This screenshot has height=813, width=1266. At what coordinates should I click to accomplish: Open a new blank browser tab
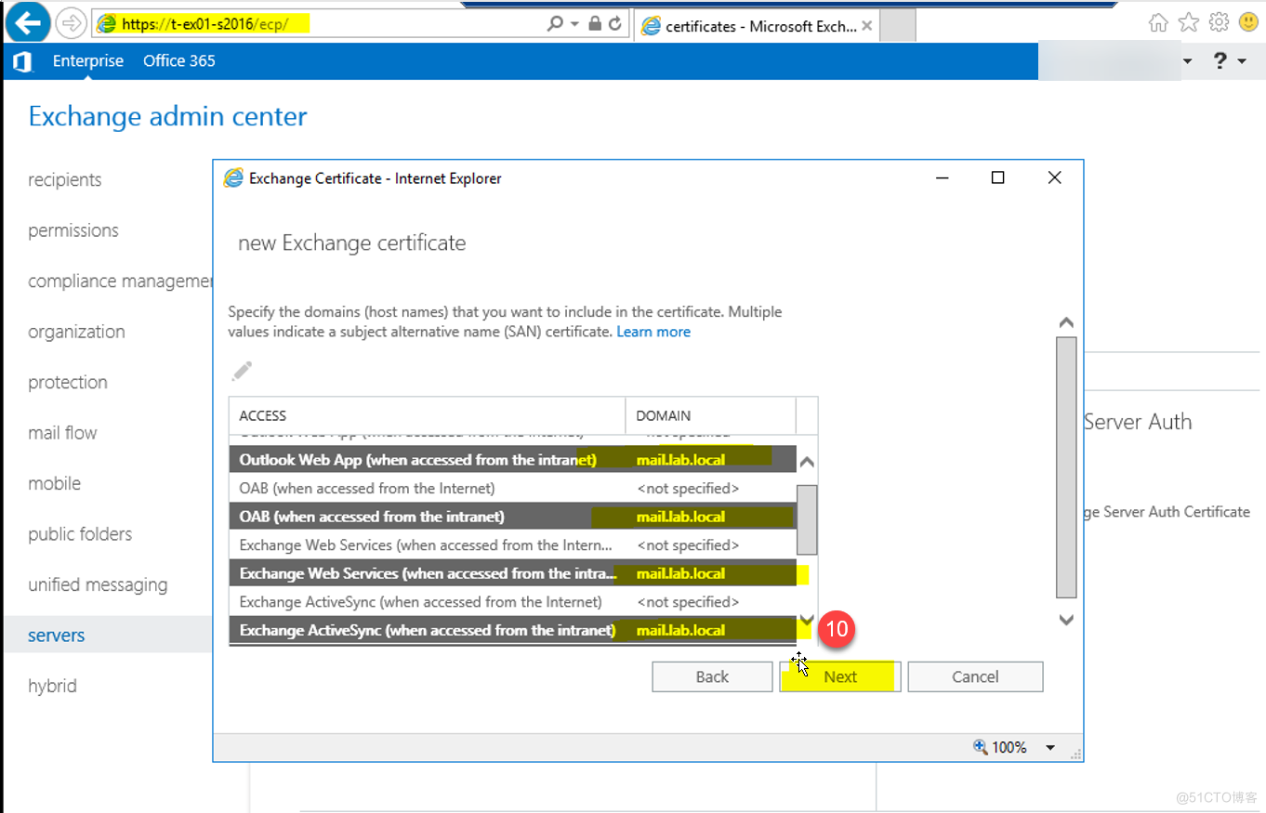pyautogui.click(x=897, y=26)
